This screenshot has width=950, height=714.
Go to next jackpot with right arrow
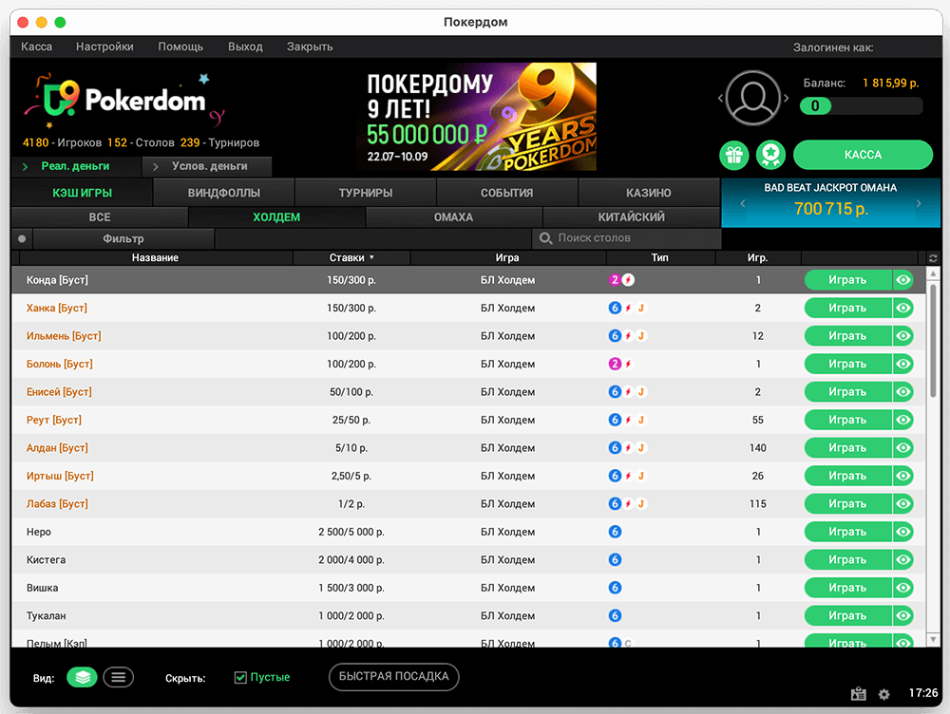pos(919,203)
